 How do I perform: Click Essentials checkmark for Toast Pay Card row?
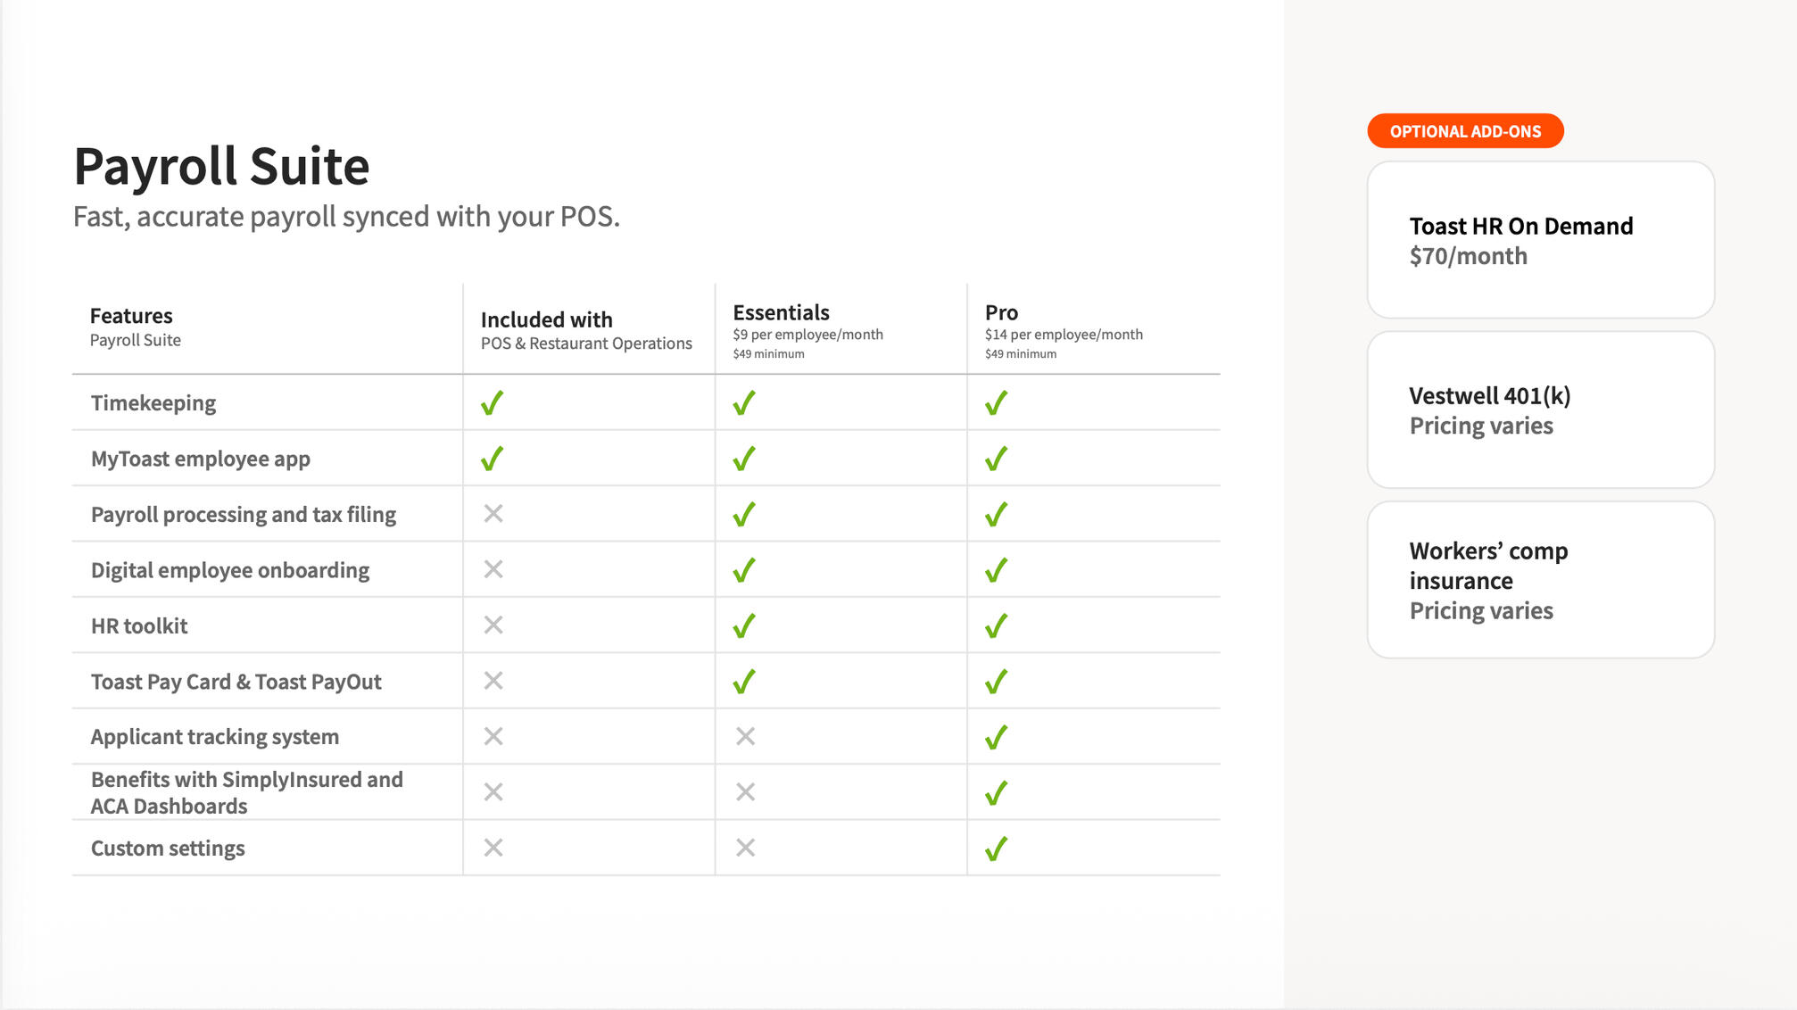point(744,682)
